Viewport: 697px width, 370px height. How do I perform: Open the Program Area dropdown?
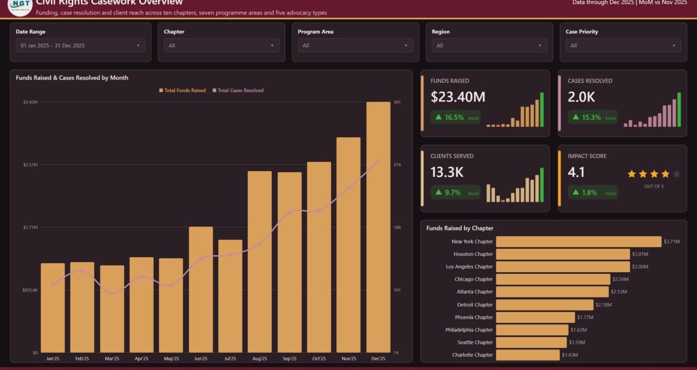(x=355, y=46)
